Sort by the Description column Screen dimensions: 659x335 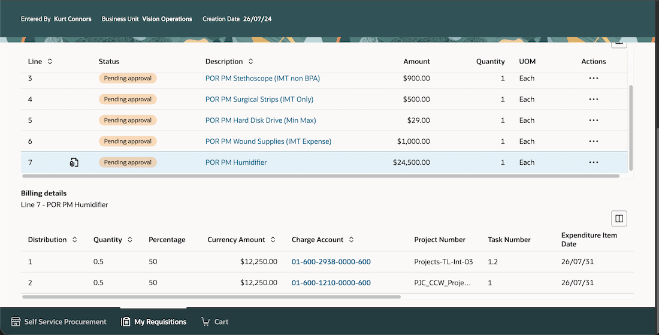pos(250,61)
